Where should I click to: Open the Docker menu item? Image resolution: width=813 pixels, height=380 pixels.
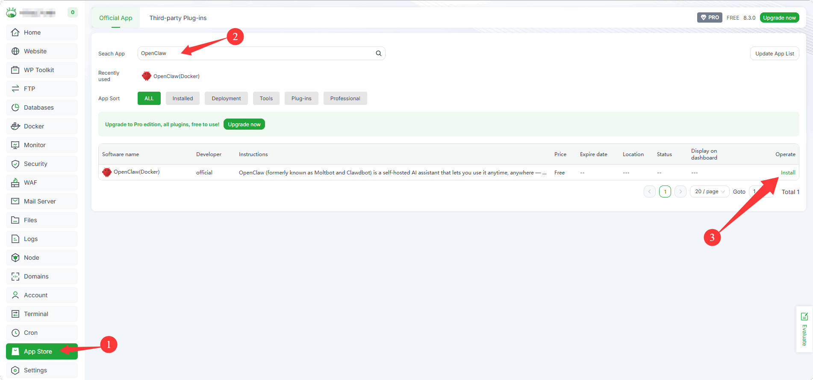click(x=42, y=126)
